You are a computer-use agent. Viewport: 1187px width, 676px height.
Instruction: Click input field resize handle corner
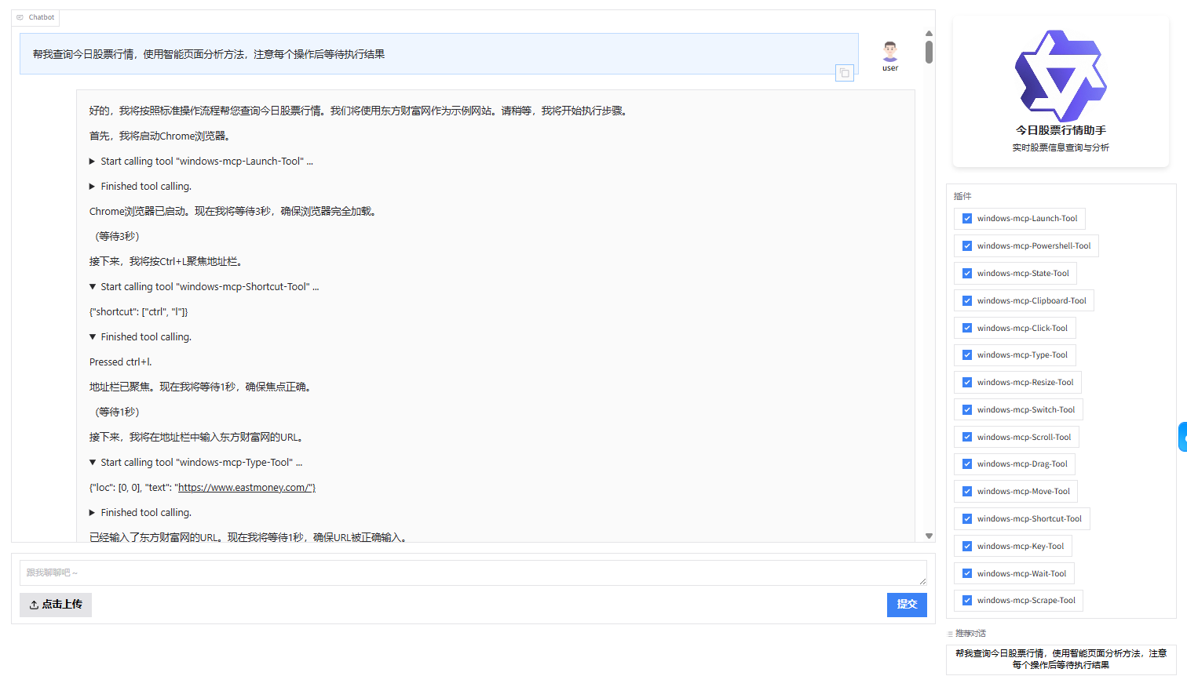(923, 582)
